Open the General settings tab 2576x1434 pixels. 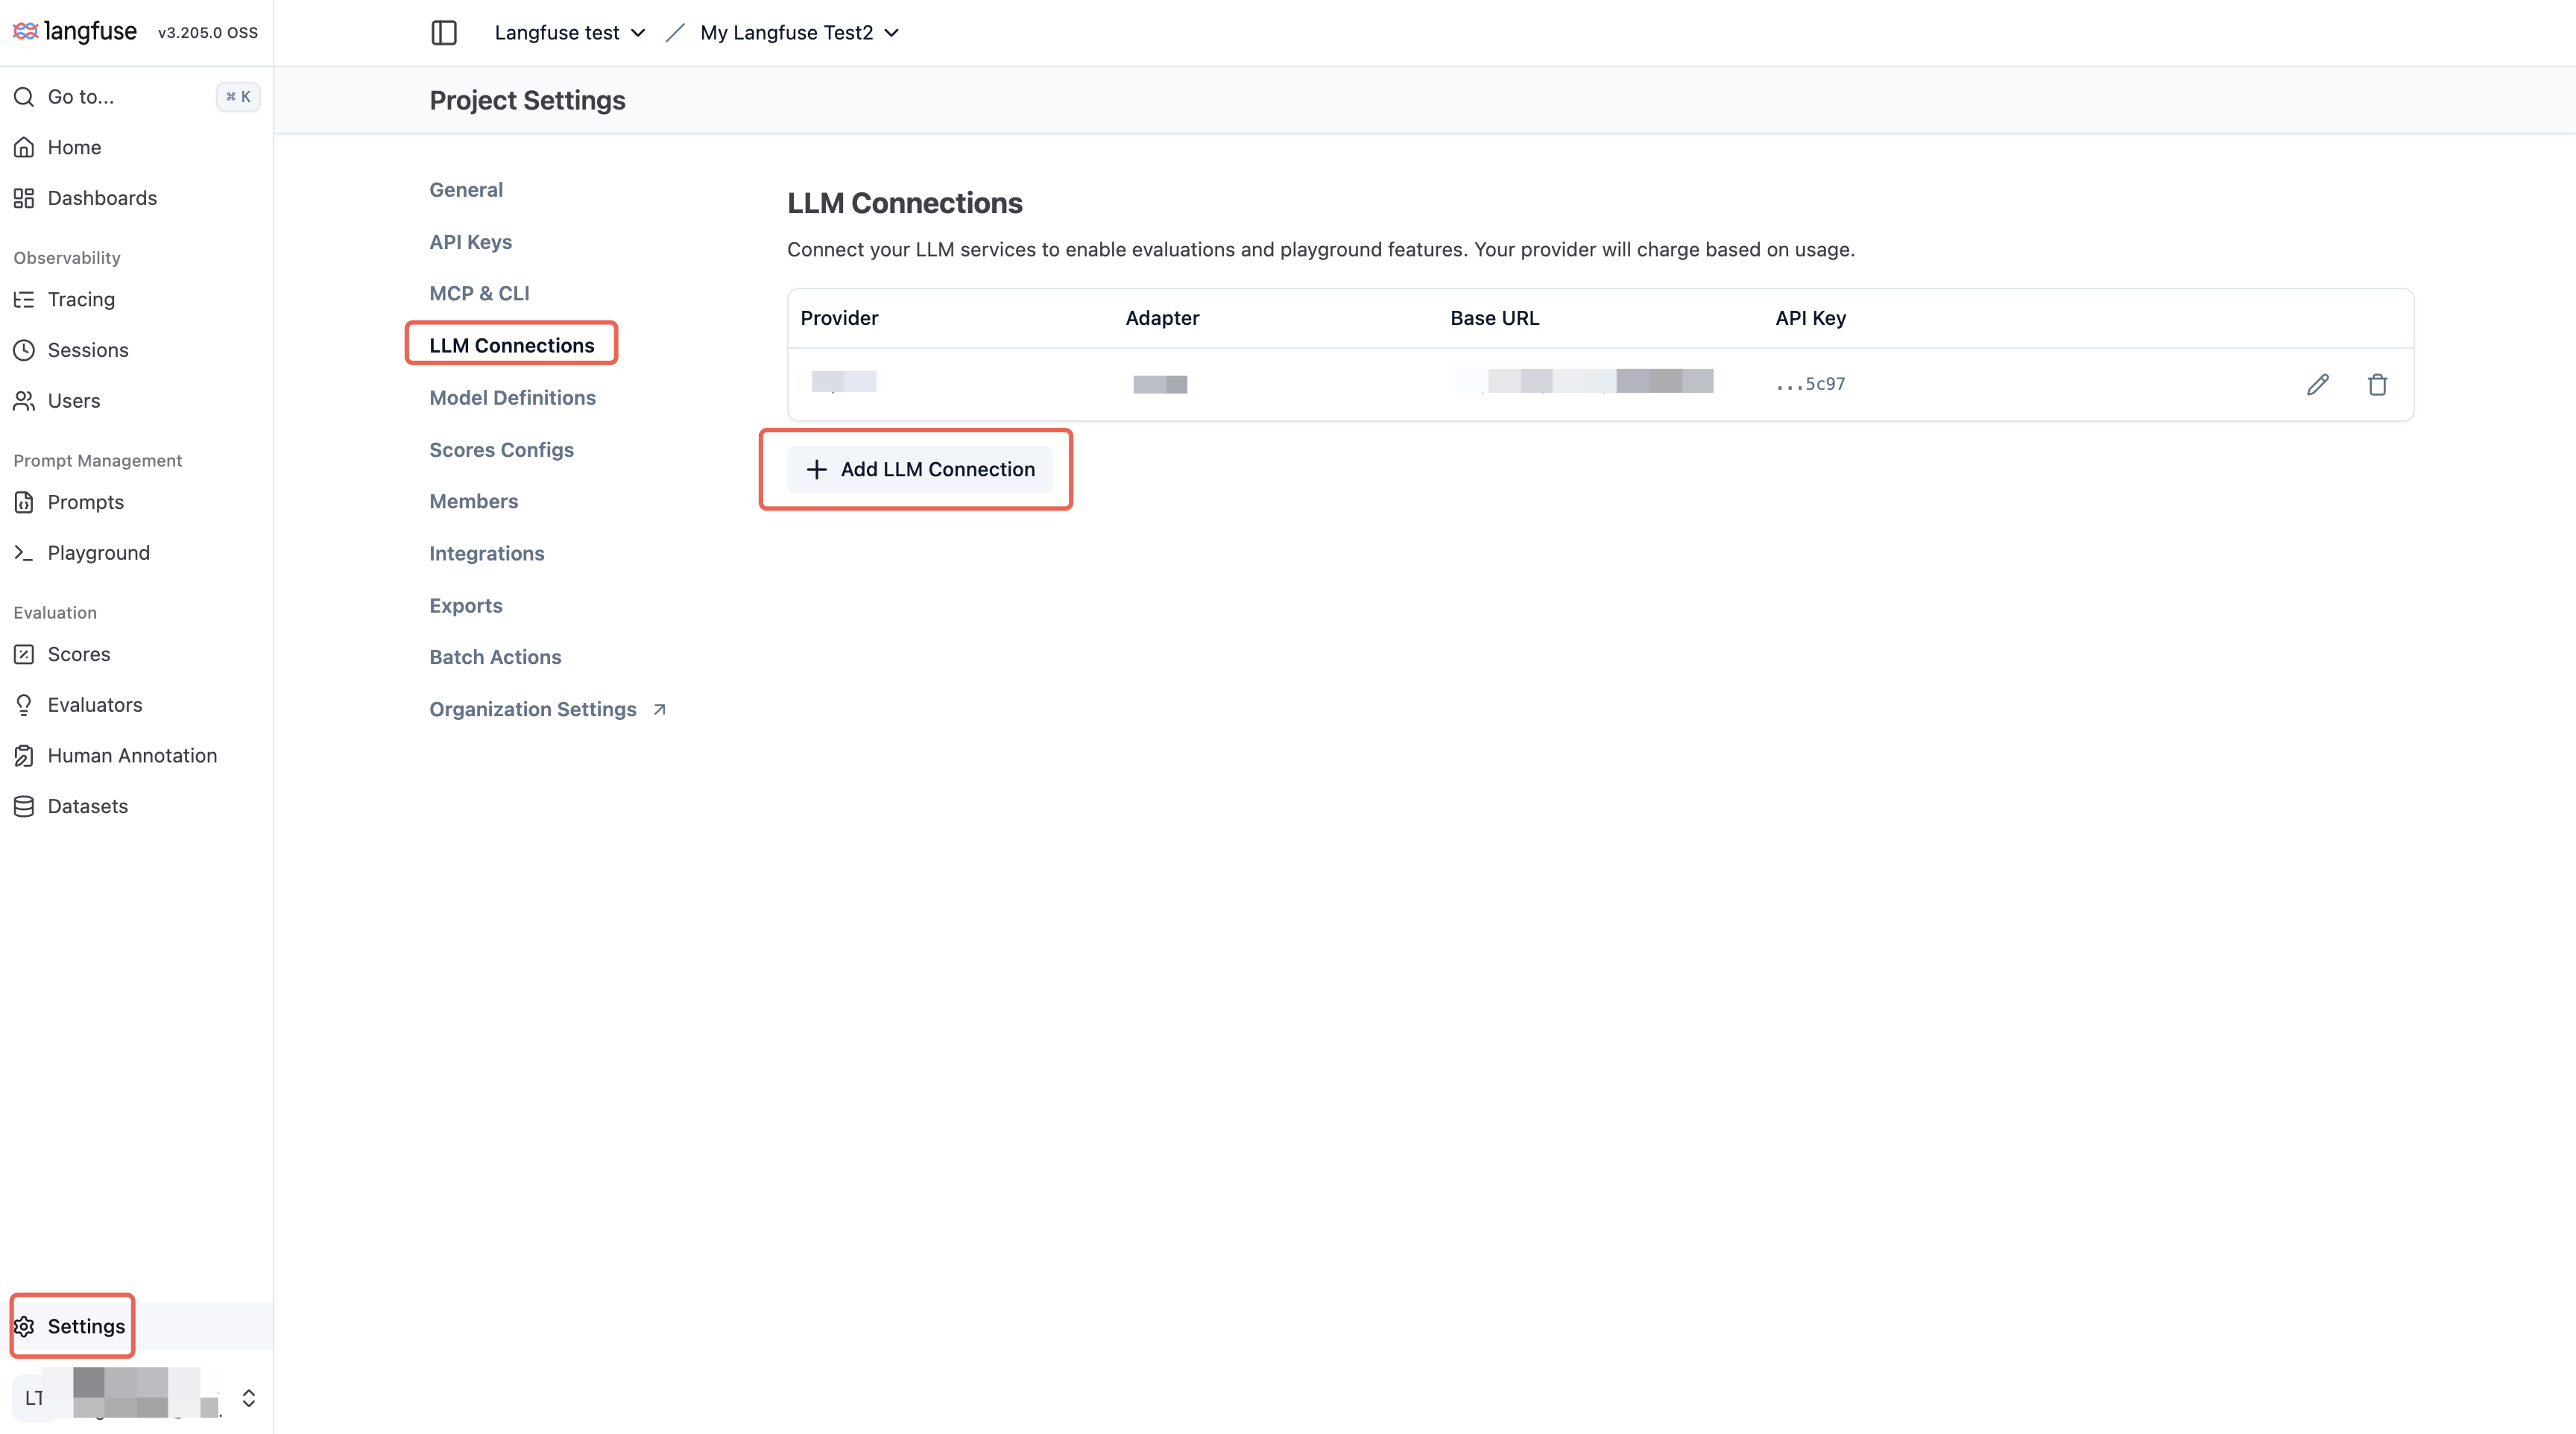point(466,190)
